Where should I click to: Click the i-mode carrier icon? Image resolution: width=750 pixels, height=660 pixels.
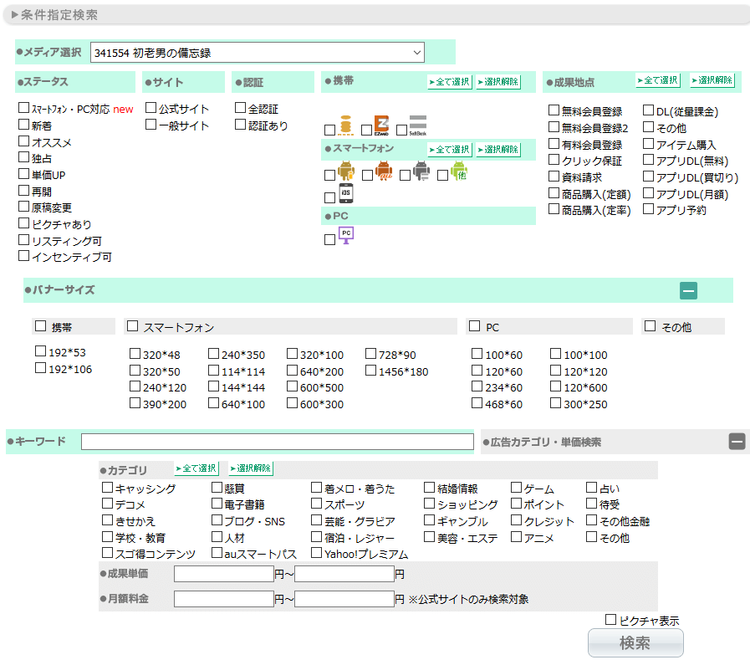346,125
